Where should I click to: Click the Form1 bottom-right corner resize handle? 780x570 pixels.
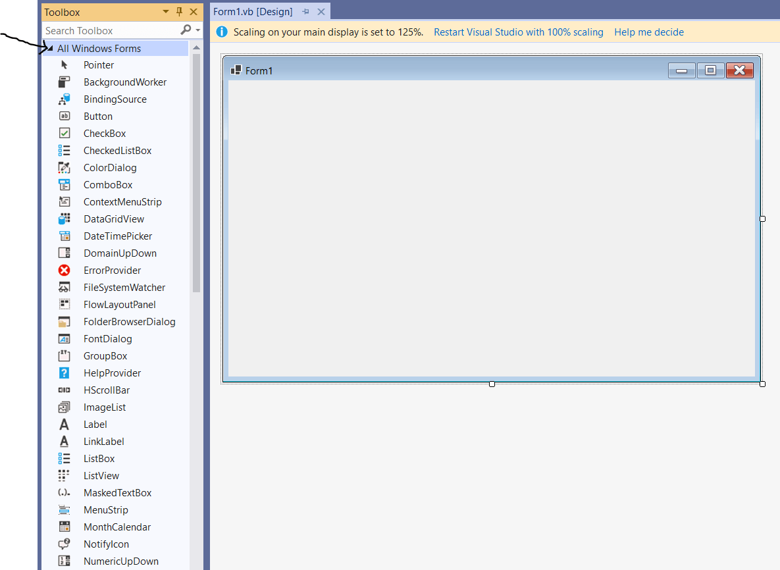[x=763, y=384]
